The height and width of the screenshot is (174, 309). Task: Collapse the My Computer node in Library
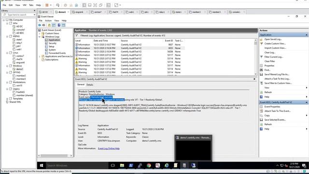coord(4,20)
